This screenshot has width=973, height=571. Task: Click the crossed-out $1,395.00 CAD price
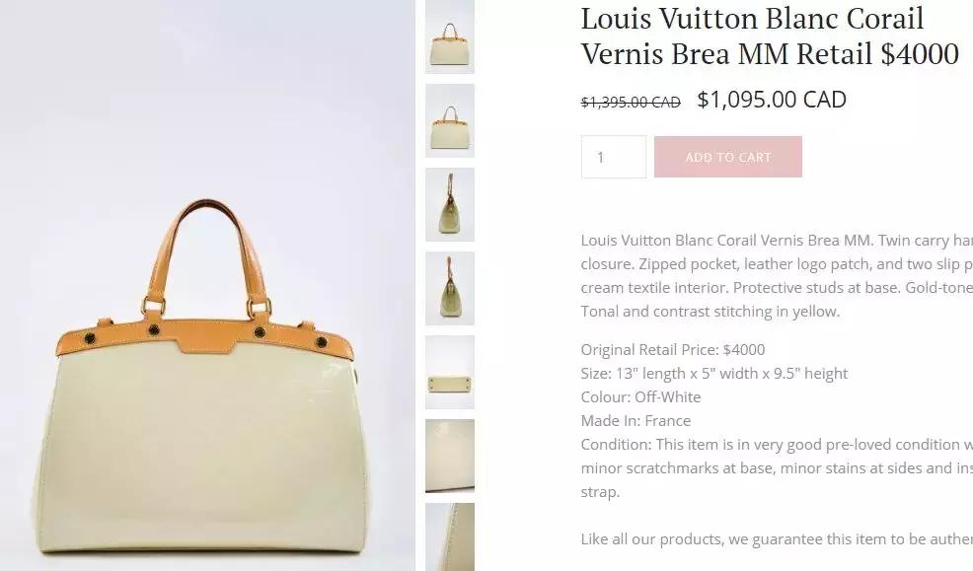[631, 102]
